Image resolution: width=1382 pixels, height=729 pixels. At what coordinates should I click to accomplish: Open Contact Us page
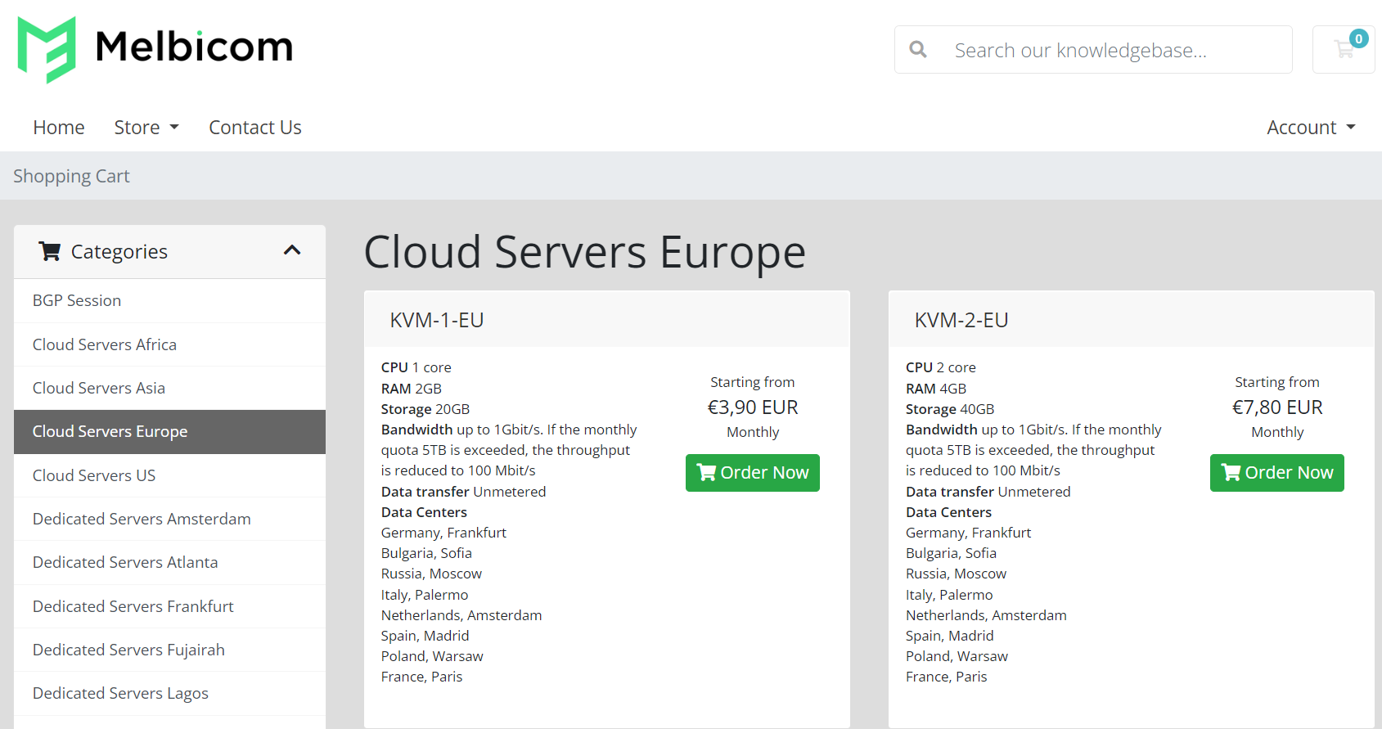point(255,128)
